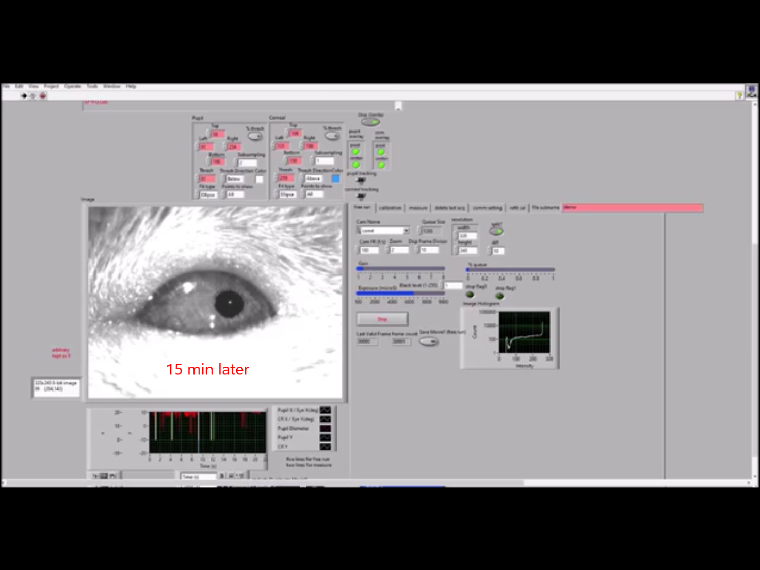The width and height of the screenshot is (760, 570).
Task: Click the Pupil Y plot legend icon
Action: [325, 437]
